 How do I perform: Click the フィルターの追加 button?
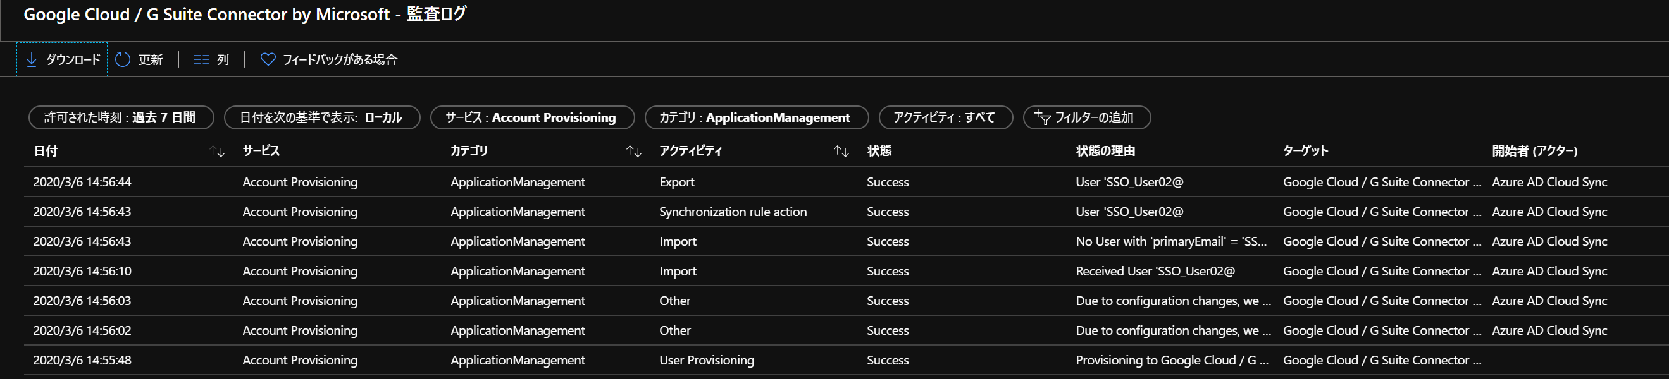tap(1094, 117)
